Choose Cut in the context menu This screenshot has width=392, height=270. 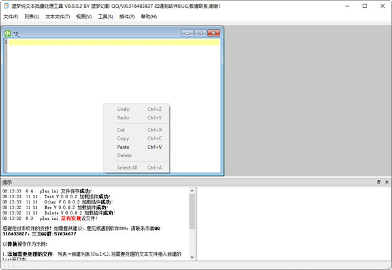click(137, 130)
